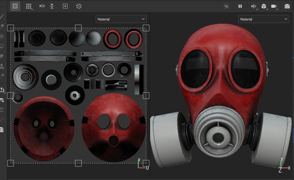Mirror the UV selection horizontally

42,6
